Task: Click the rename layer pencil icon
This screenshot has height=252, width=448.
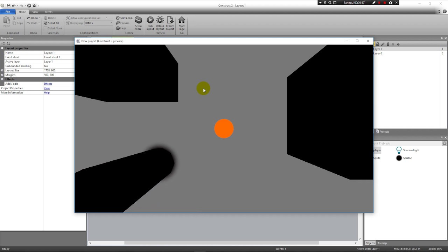Action: pyautogui.click(x=383, y=44)
